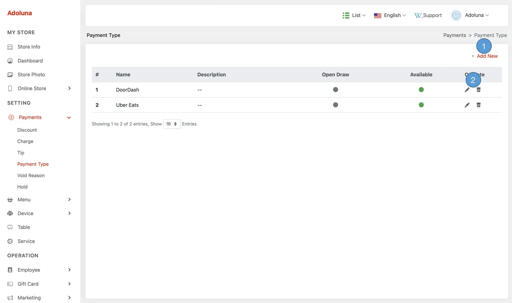Open the Hold settings page

tap(22, 187)
